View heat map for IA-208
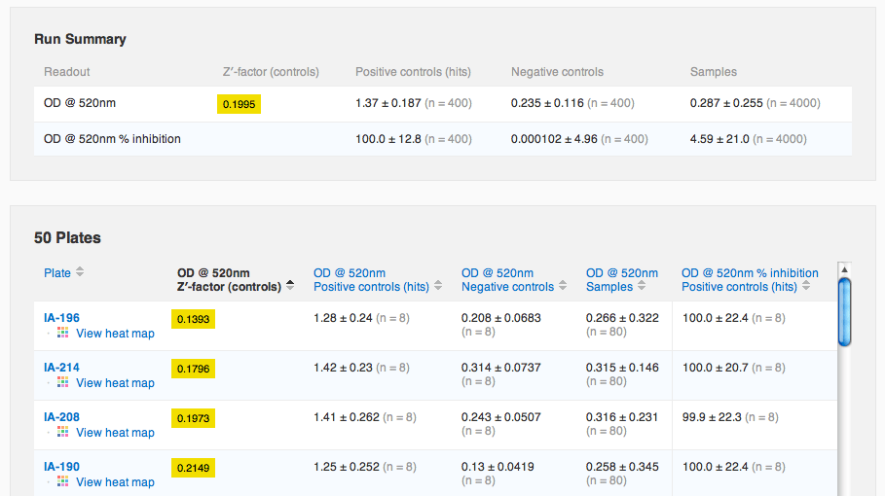 coord(115,433)
